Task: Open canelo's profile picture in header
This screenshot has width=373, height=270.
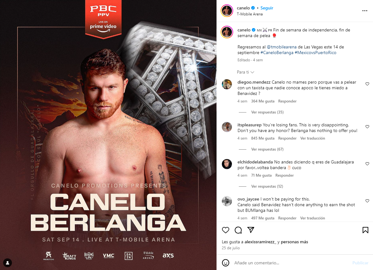Action: coord(227,11)
